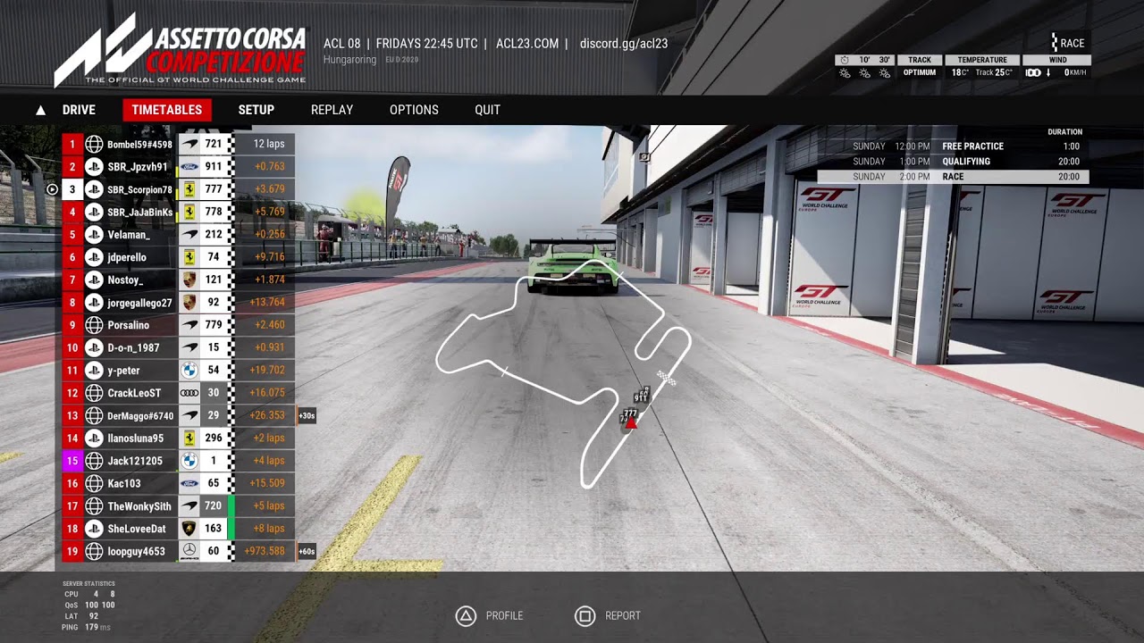Open the SETUP menu
Viewport: 1144px width, 643px height.
tap(256, 110)
